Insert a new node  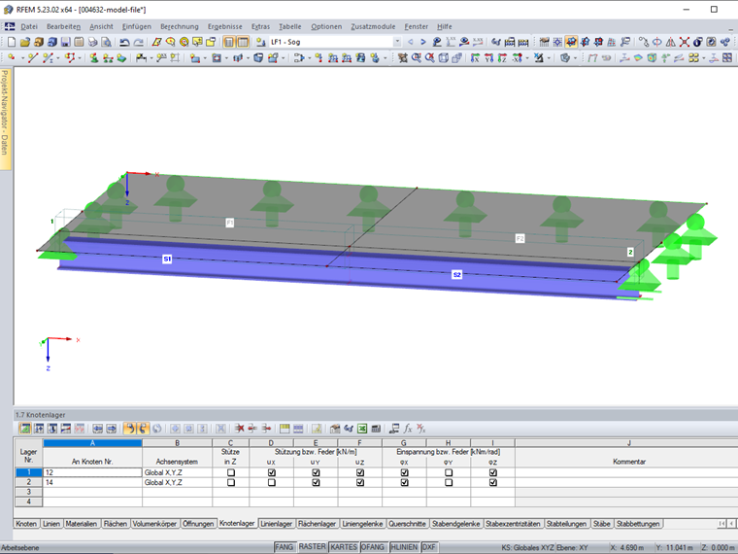click(12, 57)
